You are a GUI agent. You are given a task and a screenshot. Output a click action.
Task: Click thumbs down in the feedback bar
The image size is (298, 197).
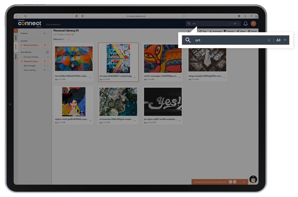pyautogui.click(x=235, y=182)
